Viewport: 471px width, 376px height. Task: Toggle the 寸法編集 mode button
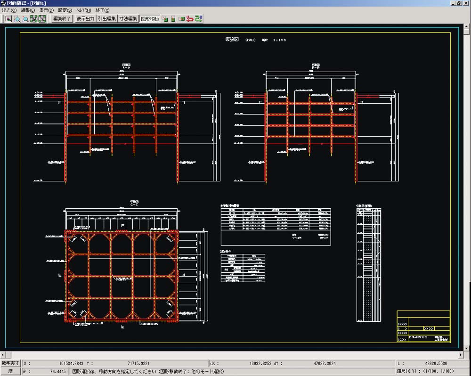(x=128, y=19)
